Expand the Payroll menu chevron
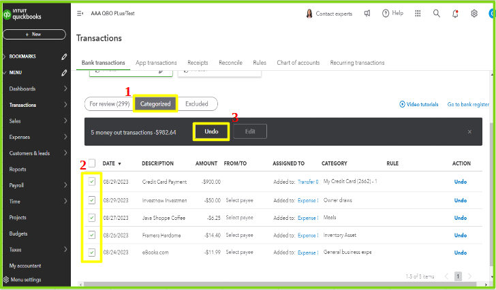This screenshot has width=496, height=290. tap(65, 185)
